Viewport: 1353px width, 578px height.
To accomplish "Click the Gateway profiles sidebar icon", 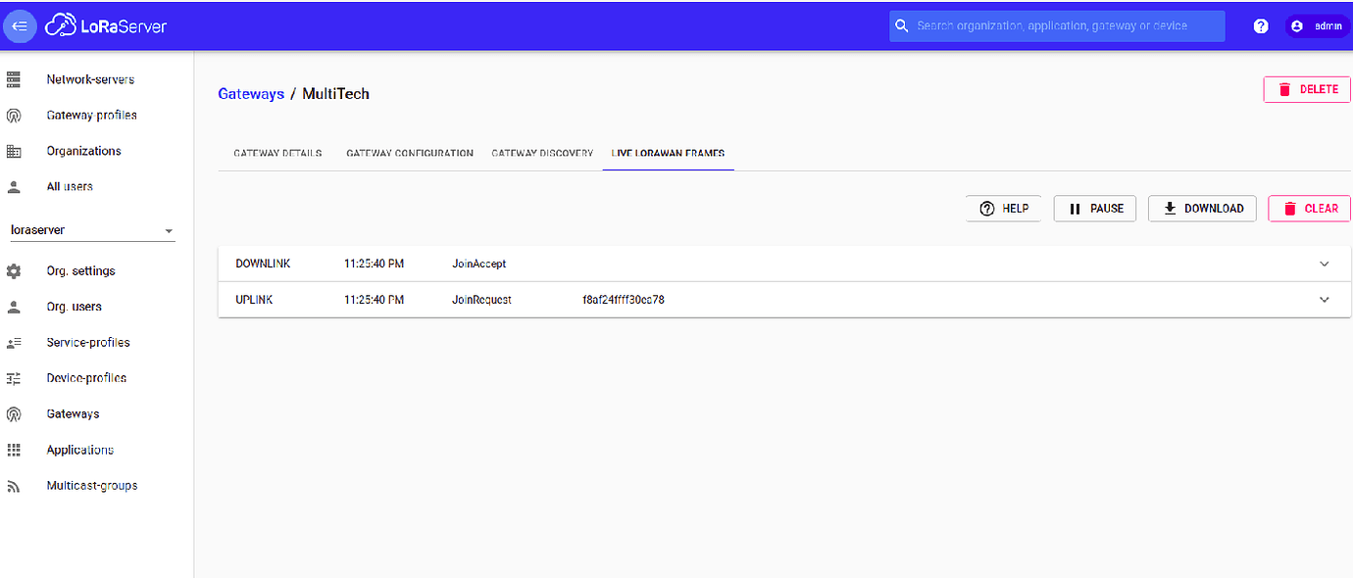I will pyautogui.click(x=14, y=116).
